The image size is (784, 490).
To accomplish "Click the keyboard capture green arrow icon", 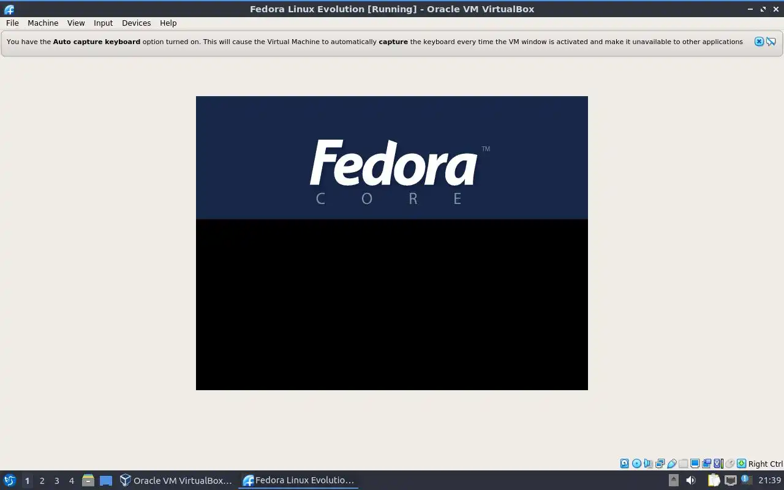I will pyautogui.click(x=741, y=464).
